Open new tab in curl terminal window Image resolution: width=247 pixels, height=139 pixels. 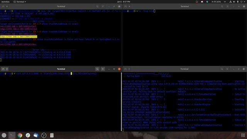point(3,69)
